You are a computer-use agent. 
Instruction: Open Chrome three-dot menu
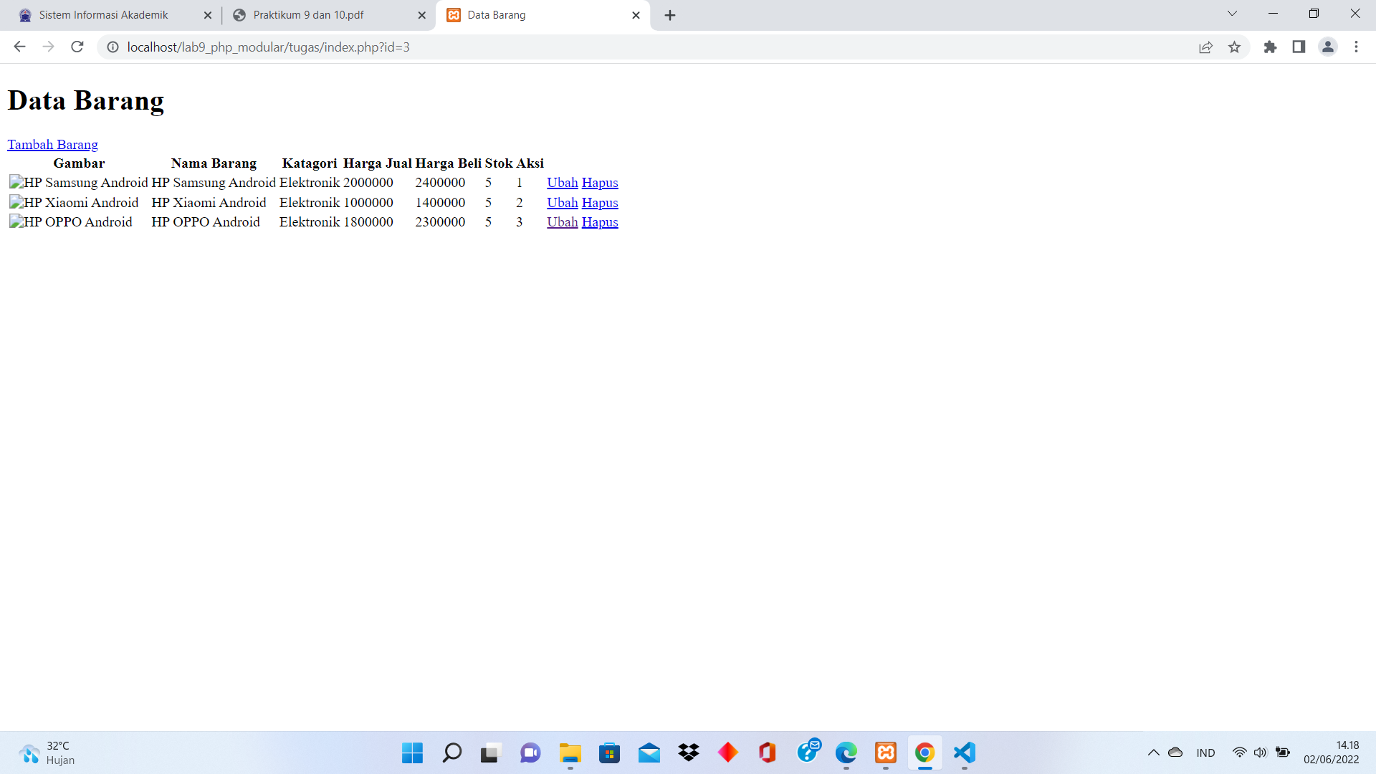point(1356,47)
